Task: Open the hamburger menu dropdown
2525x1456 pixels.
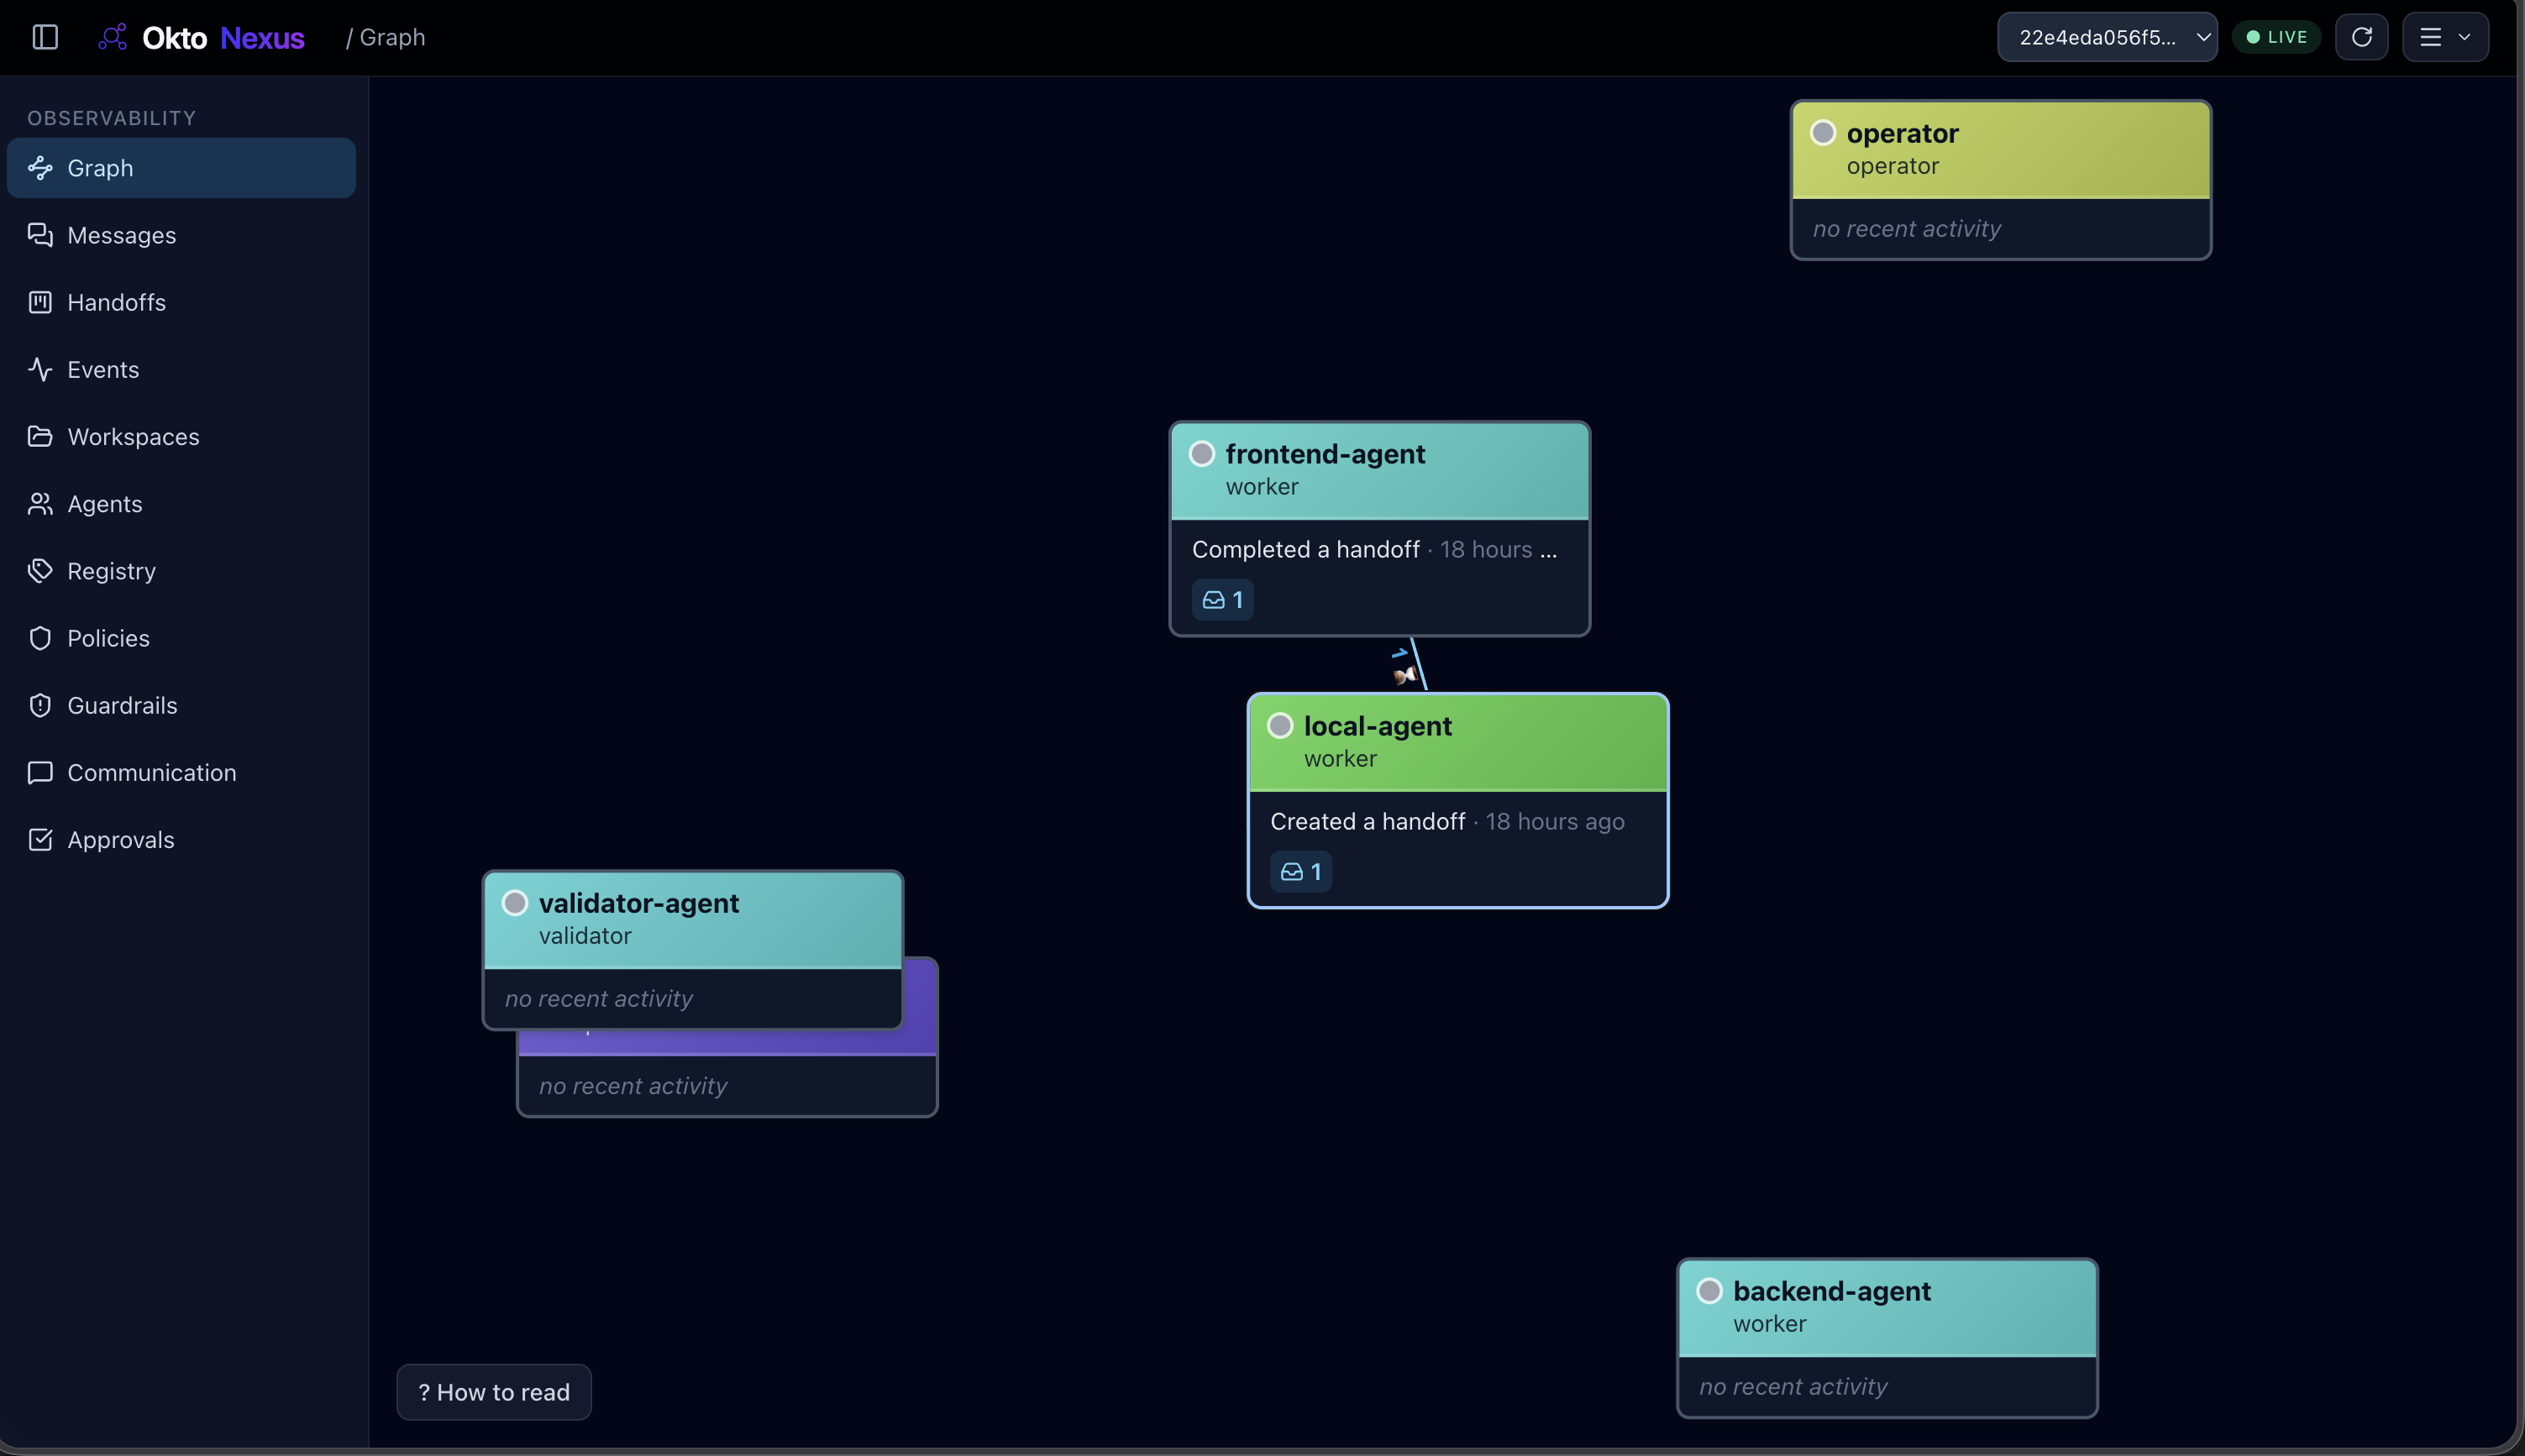Action: [x=2445, y=37]
